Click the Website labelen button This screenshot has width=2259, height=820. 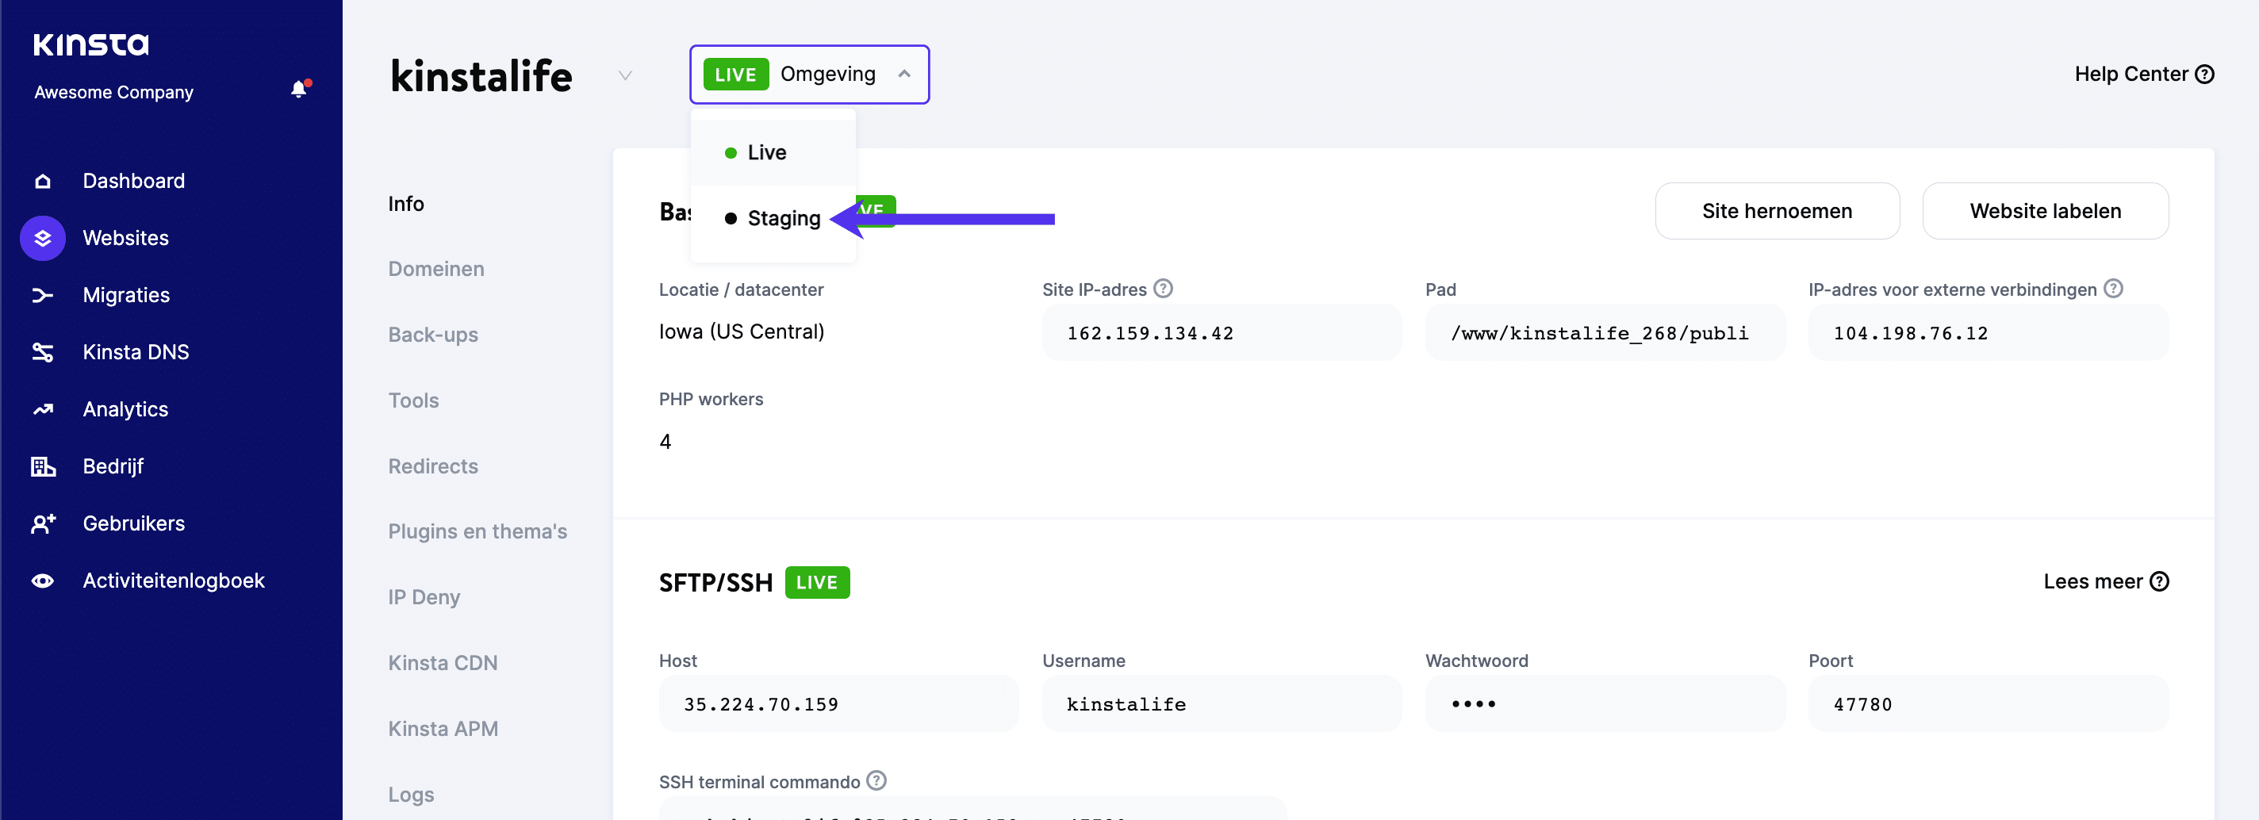[2045, 212]
